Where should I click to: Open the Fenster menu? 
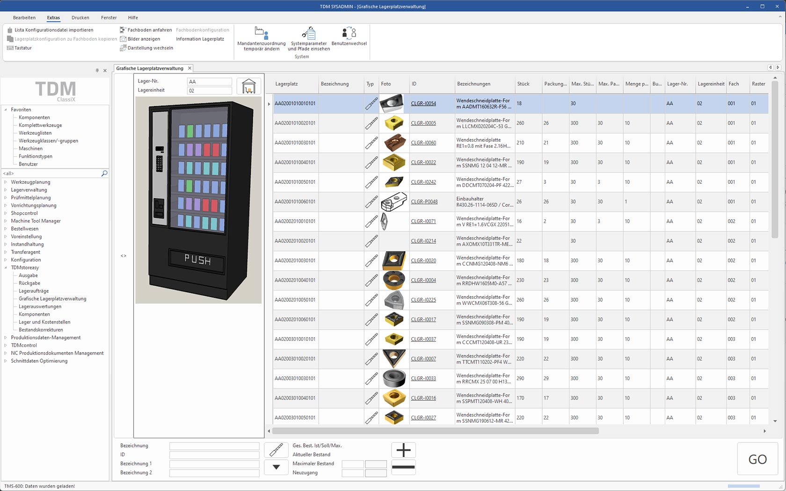(109, 18)
